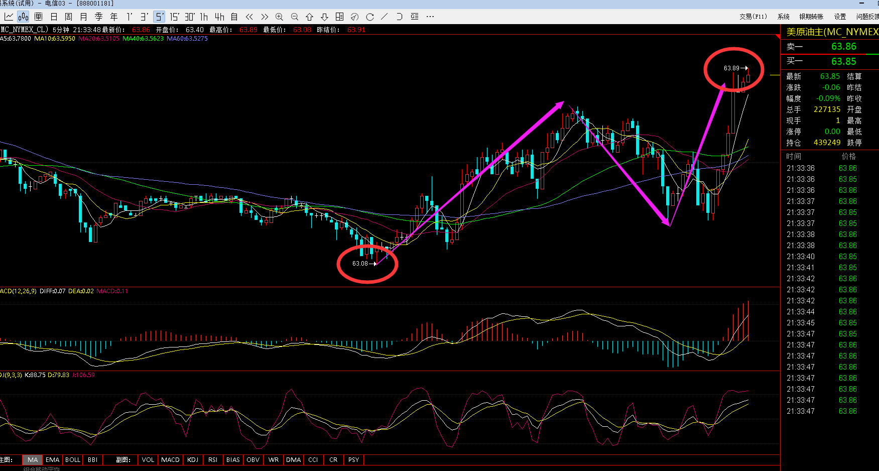
Task: Switch to the line chart view icon
Action: (x=9, y=17)
